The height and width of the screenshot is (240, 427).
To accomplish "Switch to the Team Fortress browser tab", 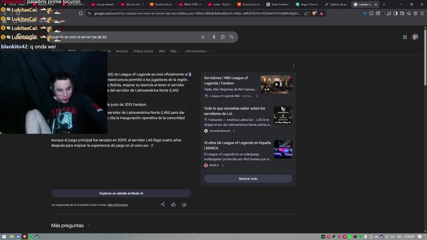I will pyautogui.click(x=279, y=4).
